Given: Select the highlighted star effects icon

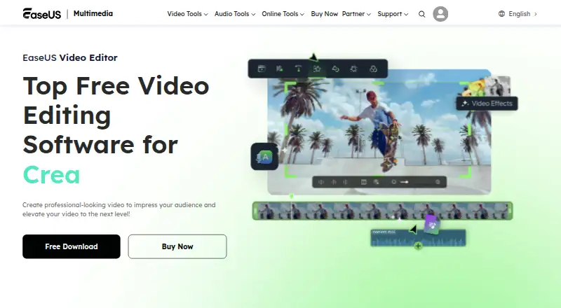Looking at the screenshot, I should coord(317,69).
